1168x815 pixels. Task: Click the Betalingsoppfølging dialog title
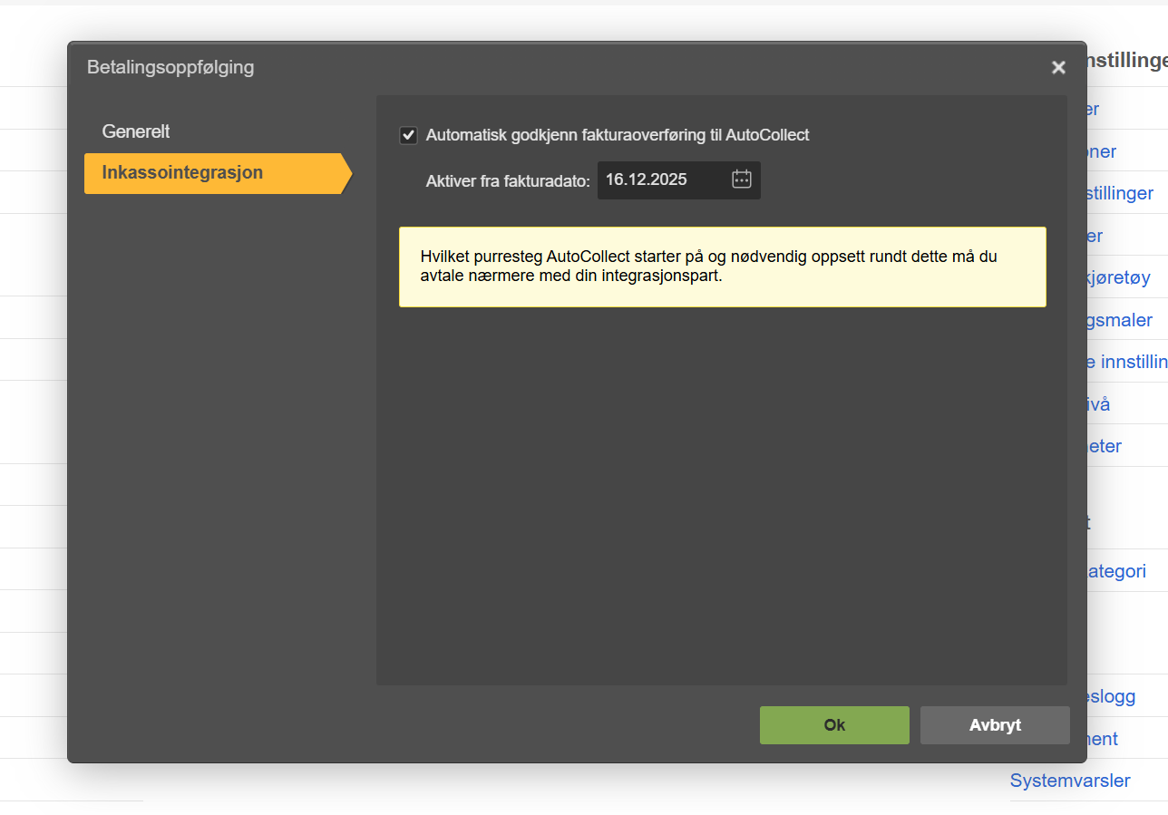point(170,67)
